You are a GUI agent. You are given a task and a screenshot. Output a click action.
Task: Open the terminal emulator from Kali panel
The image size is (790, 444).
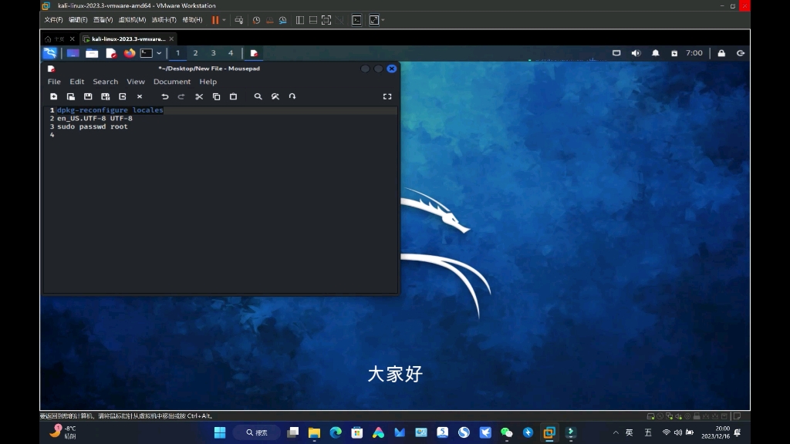146,53
